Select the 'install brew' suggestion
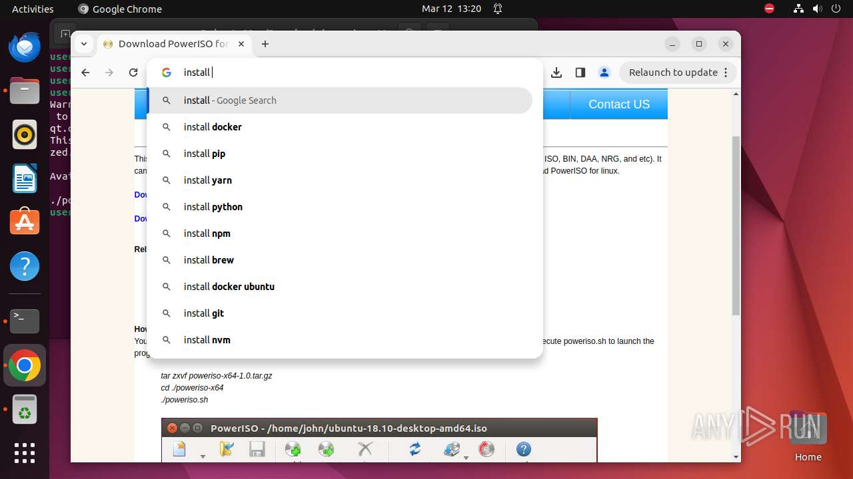The height and width of the screenshot is (479, 853). tap(340, 260)
